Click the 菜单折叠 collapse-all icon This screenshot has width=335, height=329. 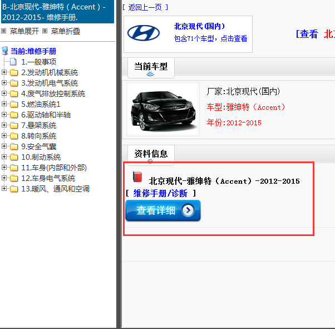coord(45,31)
